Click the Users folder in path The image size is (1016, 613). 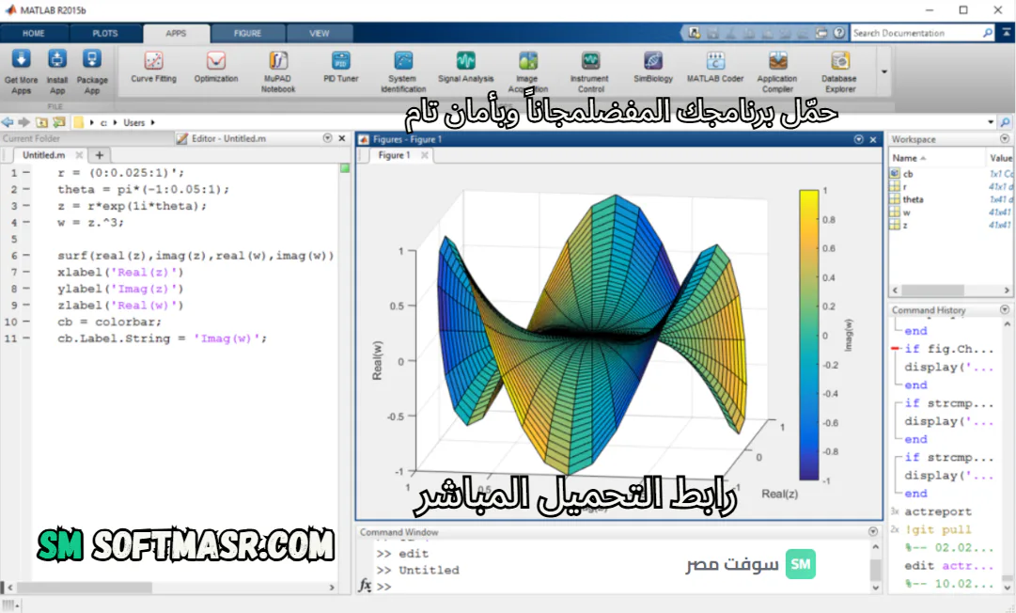pyautogui.click(x=134, y=122)
